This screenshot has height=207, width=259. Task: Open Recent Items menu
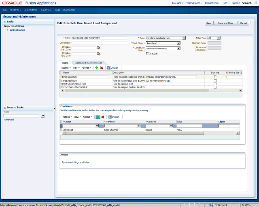[x=31, y=10]
